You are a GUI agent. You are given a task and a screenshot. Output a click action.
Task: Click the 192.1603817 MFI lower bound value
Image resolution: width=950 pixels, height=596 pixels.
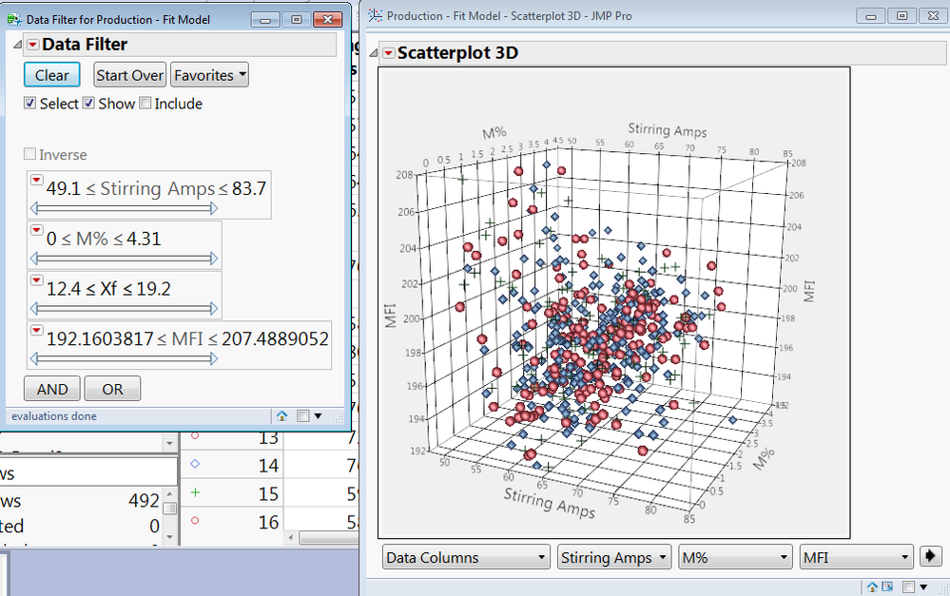pyautogui.click(x=100, y=338)
